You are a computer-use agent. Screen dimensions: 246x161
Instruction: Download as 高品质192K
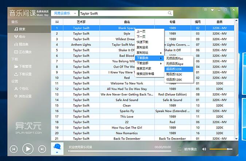pyautogui.click(x=179, y=74)
